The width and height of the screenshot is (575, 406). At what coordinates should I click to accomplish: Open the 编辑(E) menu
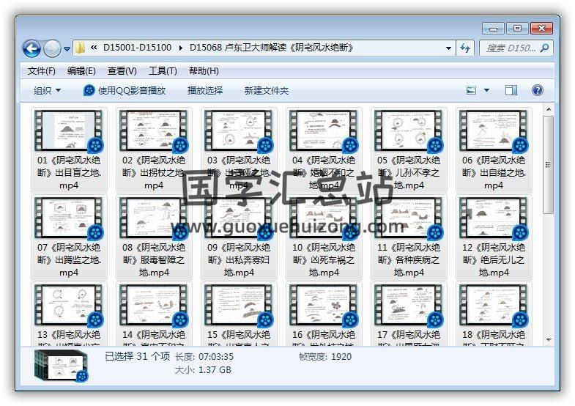coord(81,71)
